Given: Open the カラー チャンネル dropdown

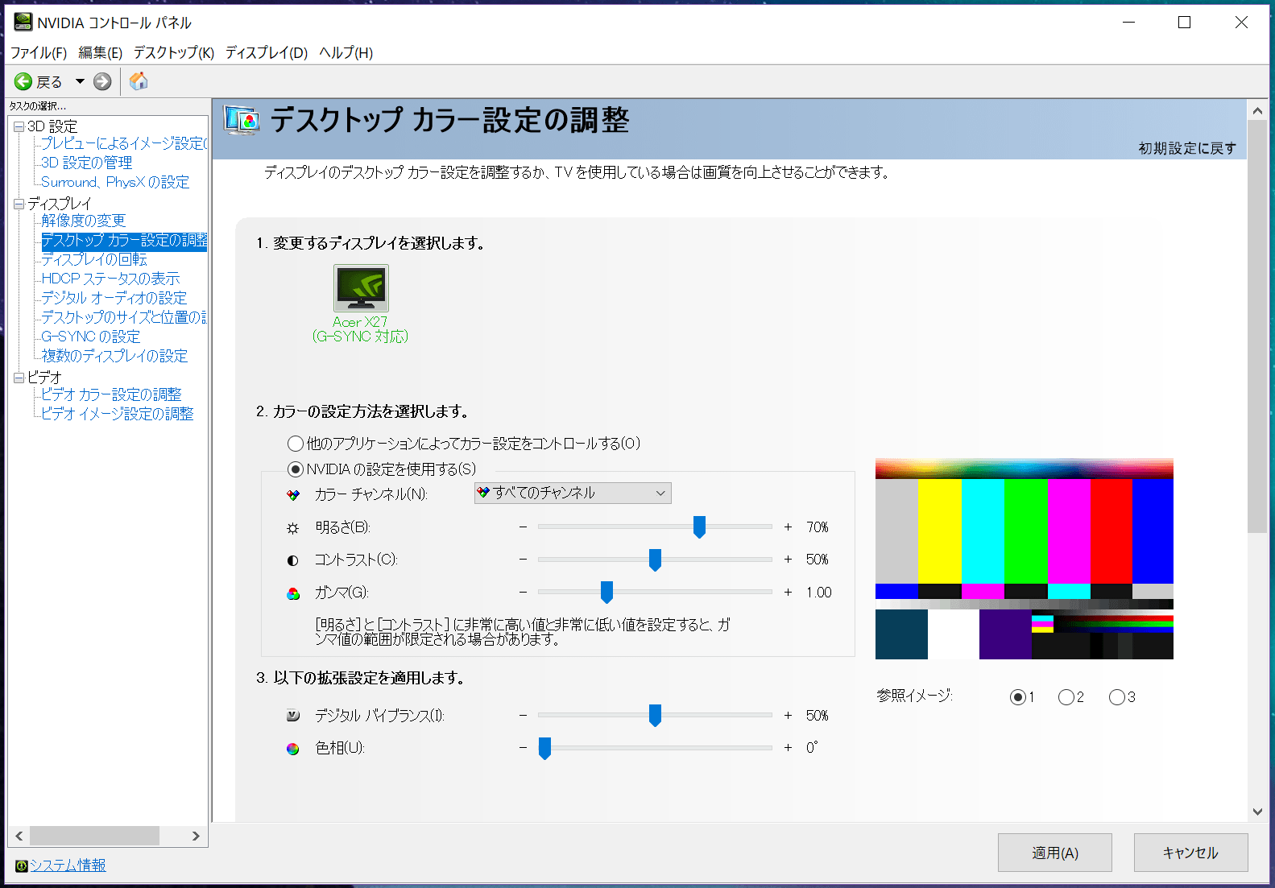Looking at the screenshot, I should [x=573, y=493].
